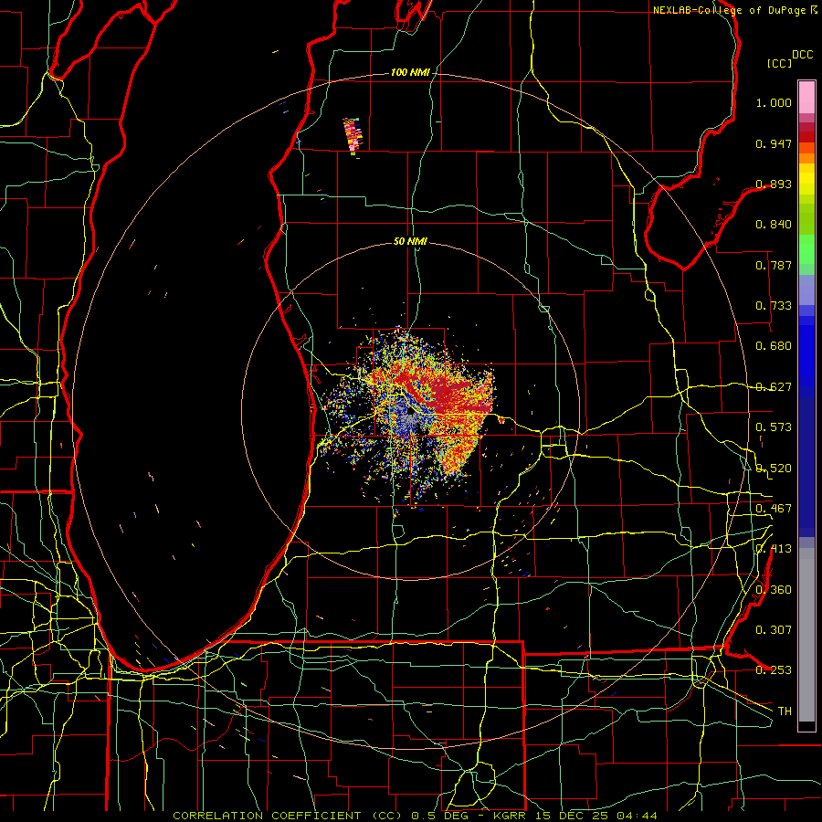Click the isolated pink striped echo inside the 100 NMI ring

tap(353, 136)
